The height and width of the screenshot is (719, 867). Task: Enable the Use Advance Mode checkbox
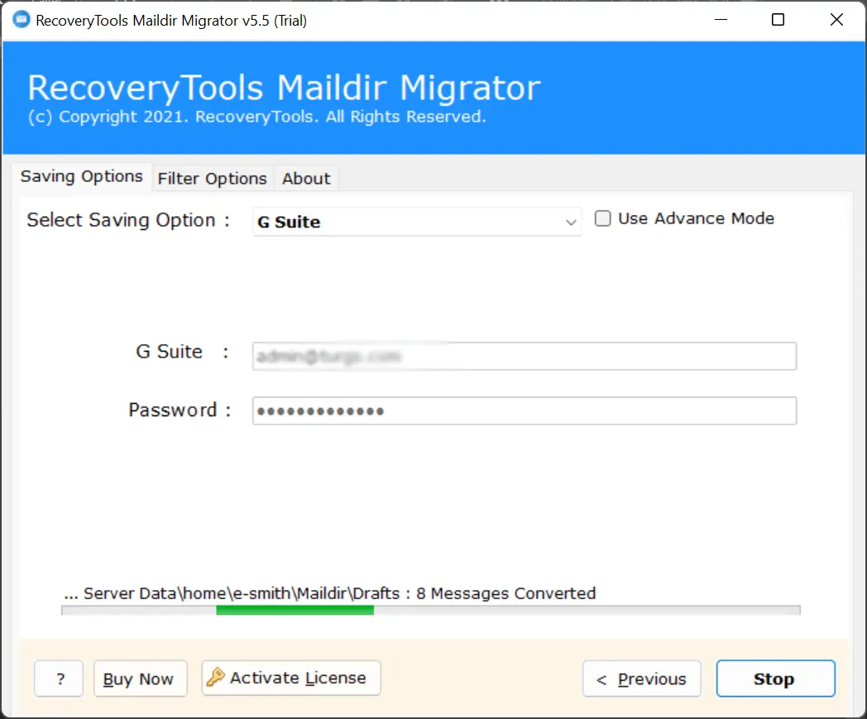point(603,219)
